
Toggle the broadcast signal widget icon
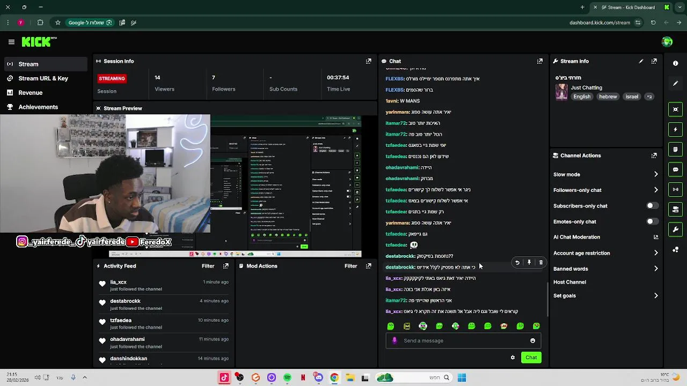click(x=676, y=189)
